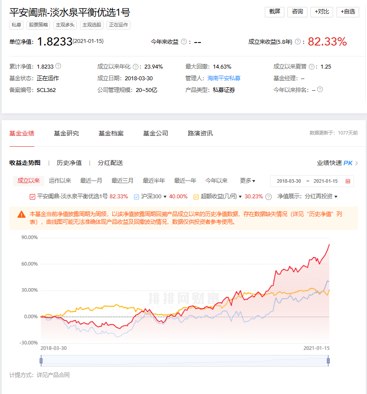367x394 pixels.
Task: Click unit net value 1.8233
Action: tap(55, 42)
